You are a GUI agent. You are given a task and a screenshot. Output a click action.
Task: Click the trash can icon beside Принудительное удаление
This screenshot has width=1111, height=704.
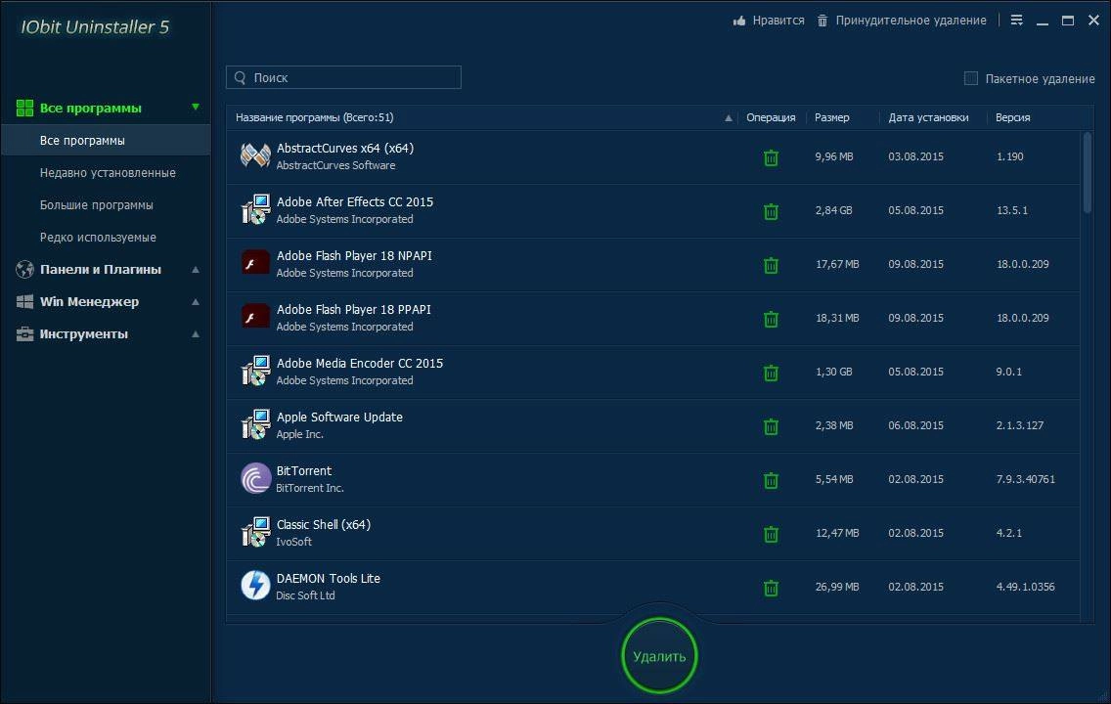coord(822,21)
